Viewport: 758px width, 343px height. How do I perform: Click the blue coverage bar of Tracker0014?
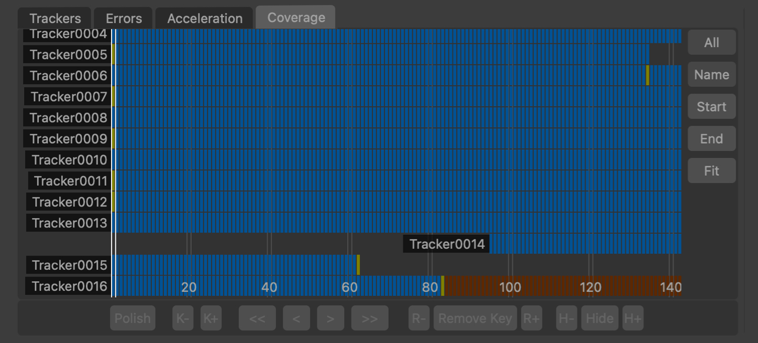click(586, 244)
